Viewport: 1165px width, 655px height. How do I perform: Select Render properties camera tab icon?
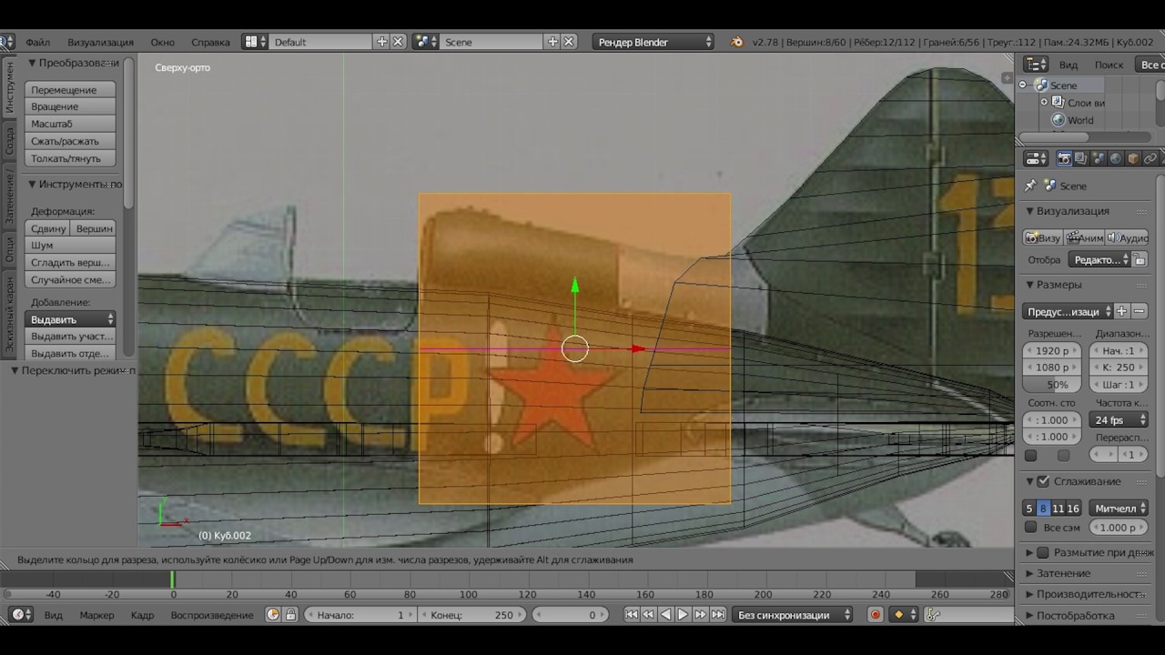click(x=1064, y=158)
